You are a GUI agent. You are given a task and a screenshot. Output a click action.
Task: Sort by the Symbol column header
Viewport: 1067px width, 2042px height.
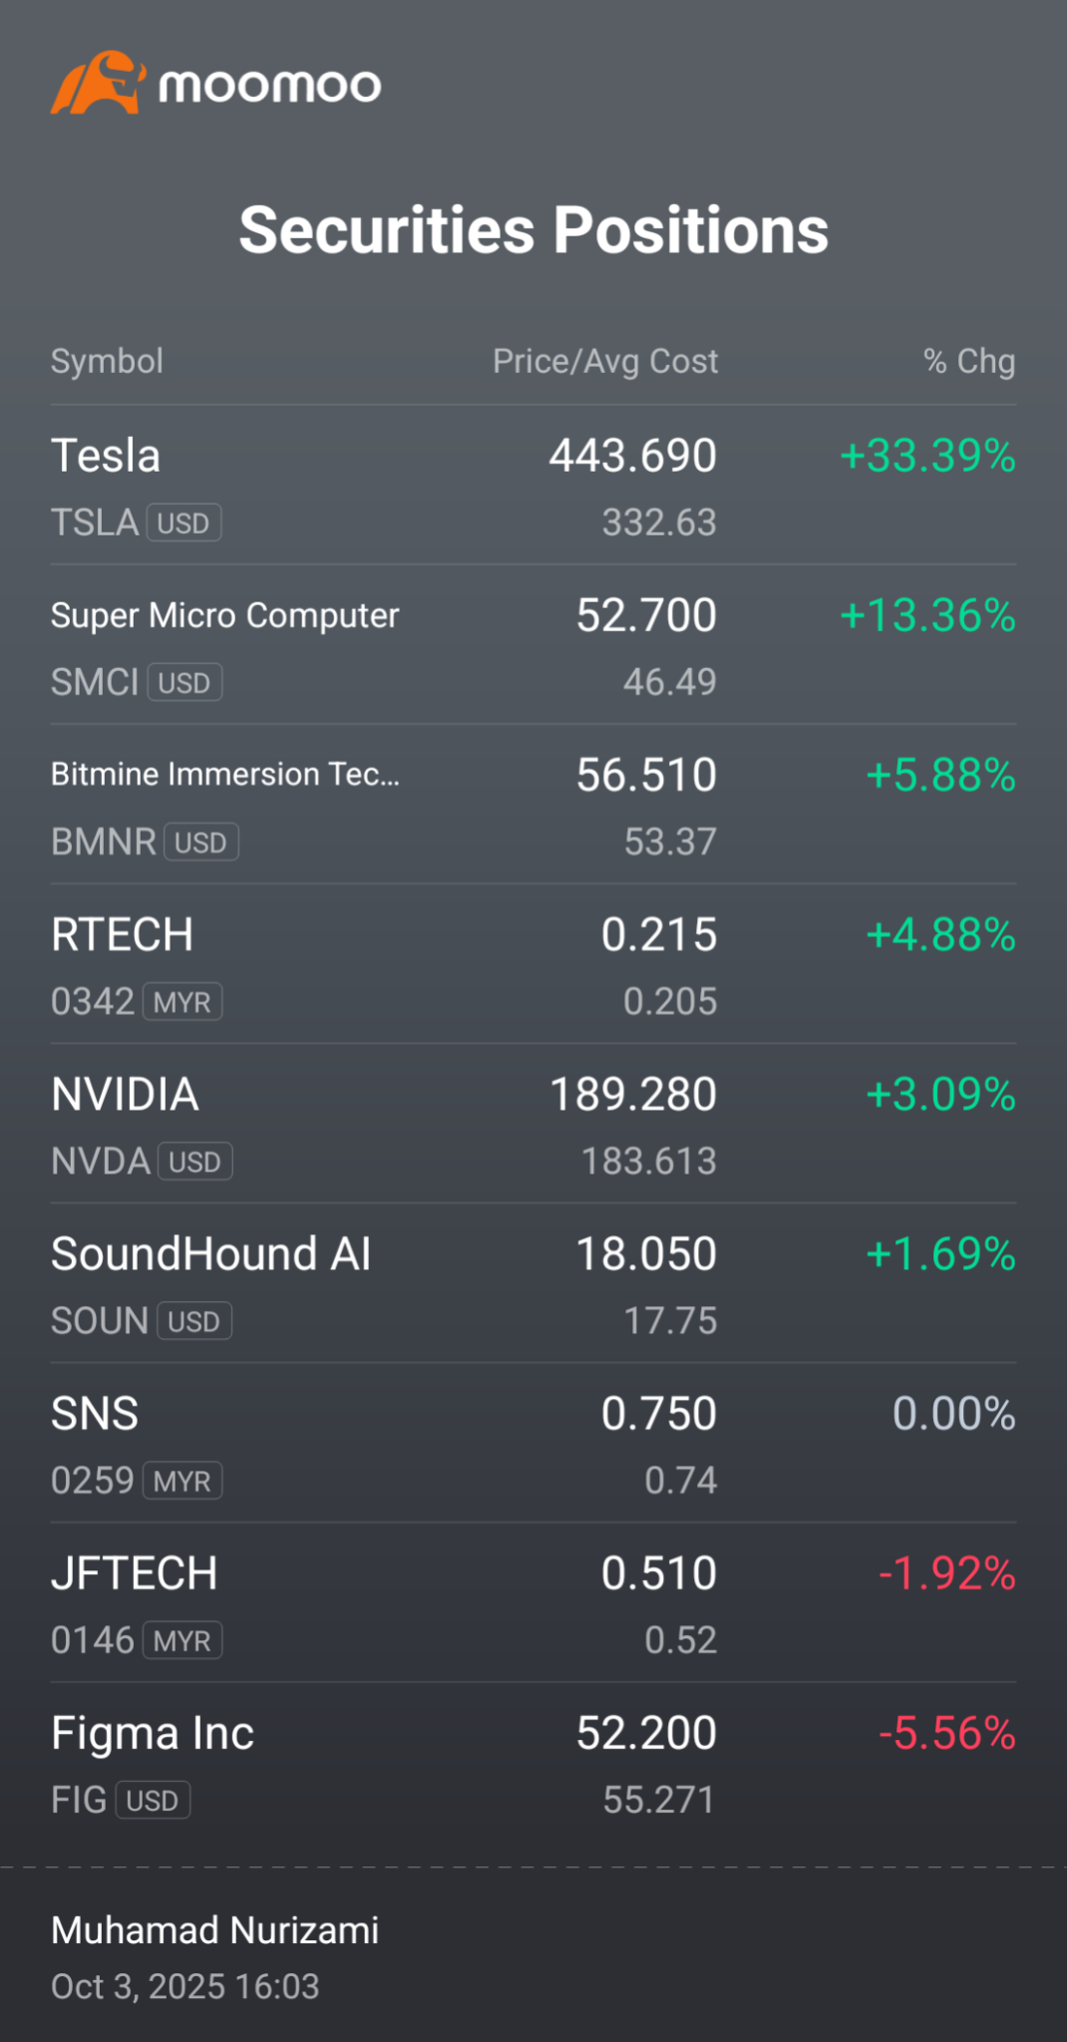[x=107, y=361]
